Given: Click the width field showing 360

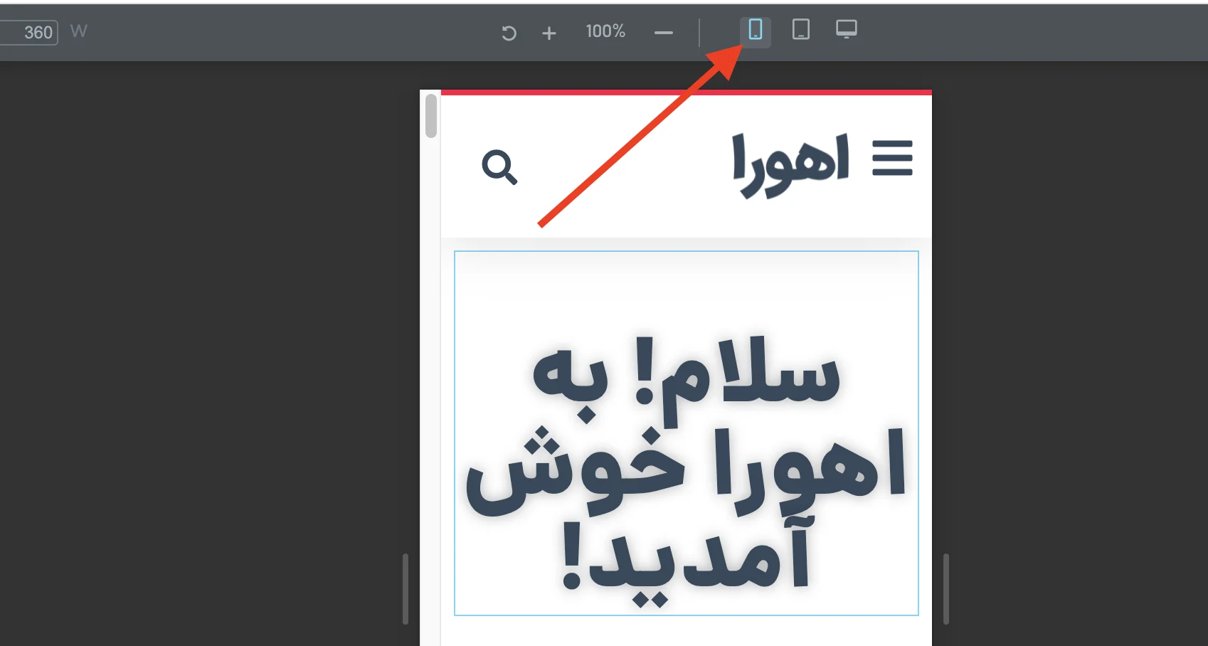Looking at the screenshot, I should click(28, 32).
